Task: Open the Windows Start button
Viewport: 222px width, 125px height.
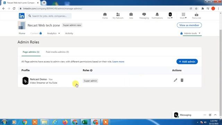Action: coord(5,122)
